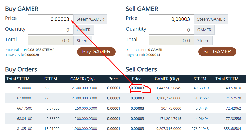The height and width of the screenshot is (130, 246).
Task: Click sell order Total STEEM 77.38556
Action: click(234, 119)
